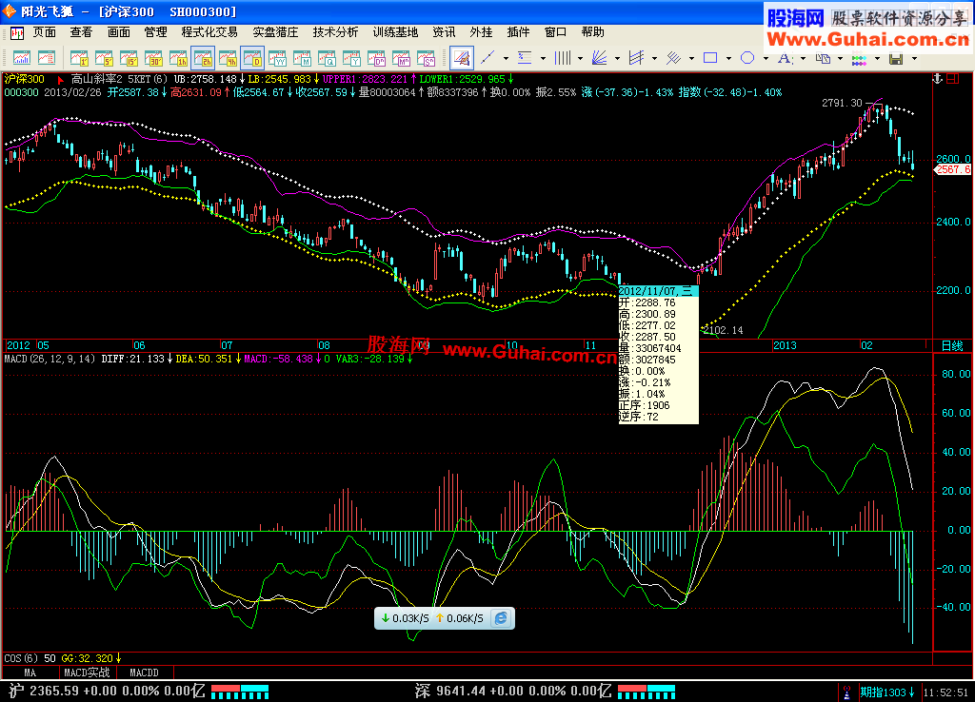This screenshot has height=702, width=975.
Task: Click the network speed indicator browser icon
Action: 501,618
